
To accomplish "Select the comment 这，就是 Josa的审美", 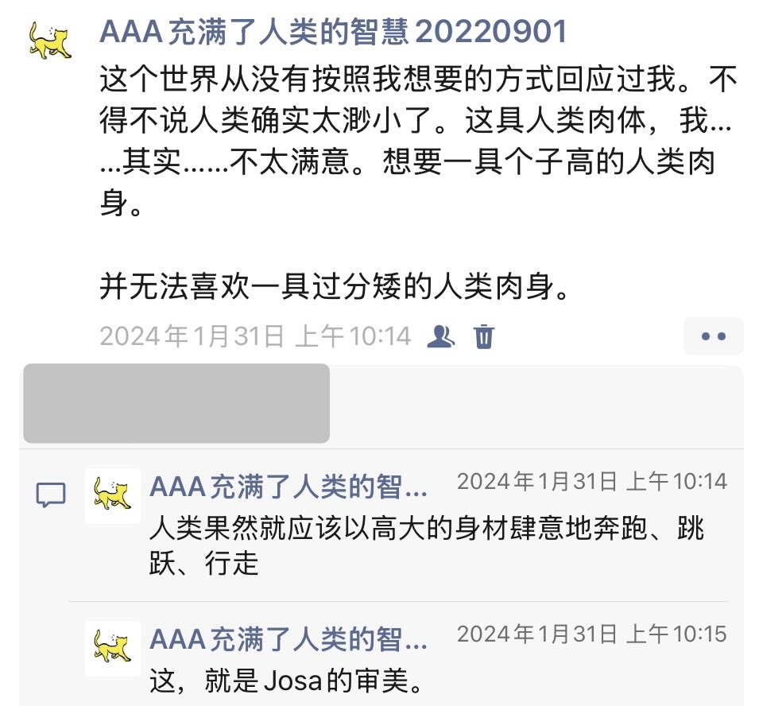I will (x=288, y=681).
